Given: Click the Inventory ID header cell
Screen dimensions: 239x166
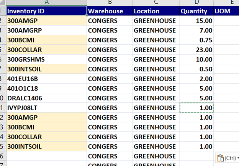Looking at the screenshot, I should [x=47, y=11].
